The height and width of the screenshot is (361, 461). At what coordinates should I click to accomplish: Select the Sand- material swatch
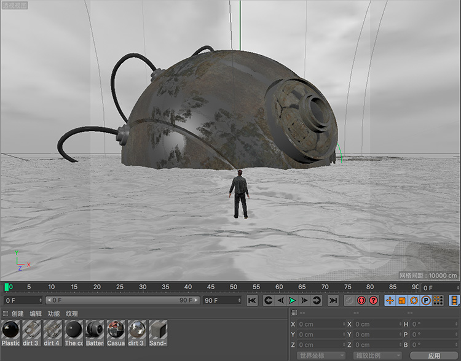tap(158, 330)
